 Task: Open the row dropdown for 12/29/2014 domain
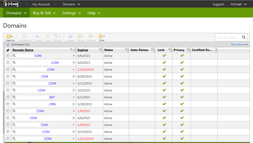click(74, 70)
